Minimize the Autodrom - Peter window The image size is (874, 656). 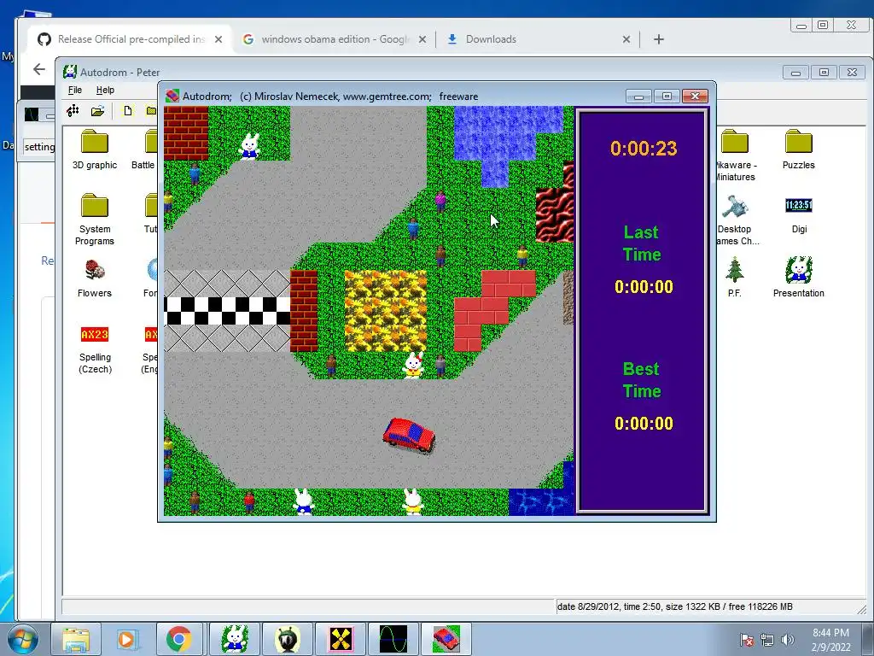point(795,73)
